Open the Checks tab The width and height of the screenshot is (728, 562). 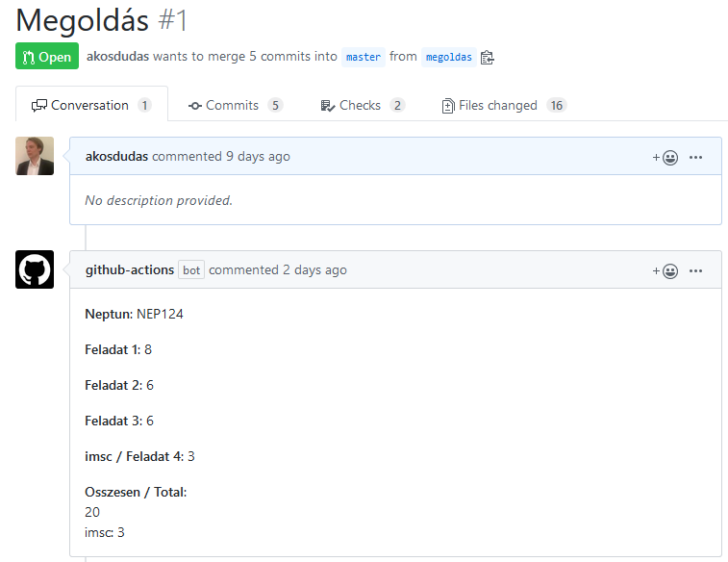click(x=362, y=105)
